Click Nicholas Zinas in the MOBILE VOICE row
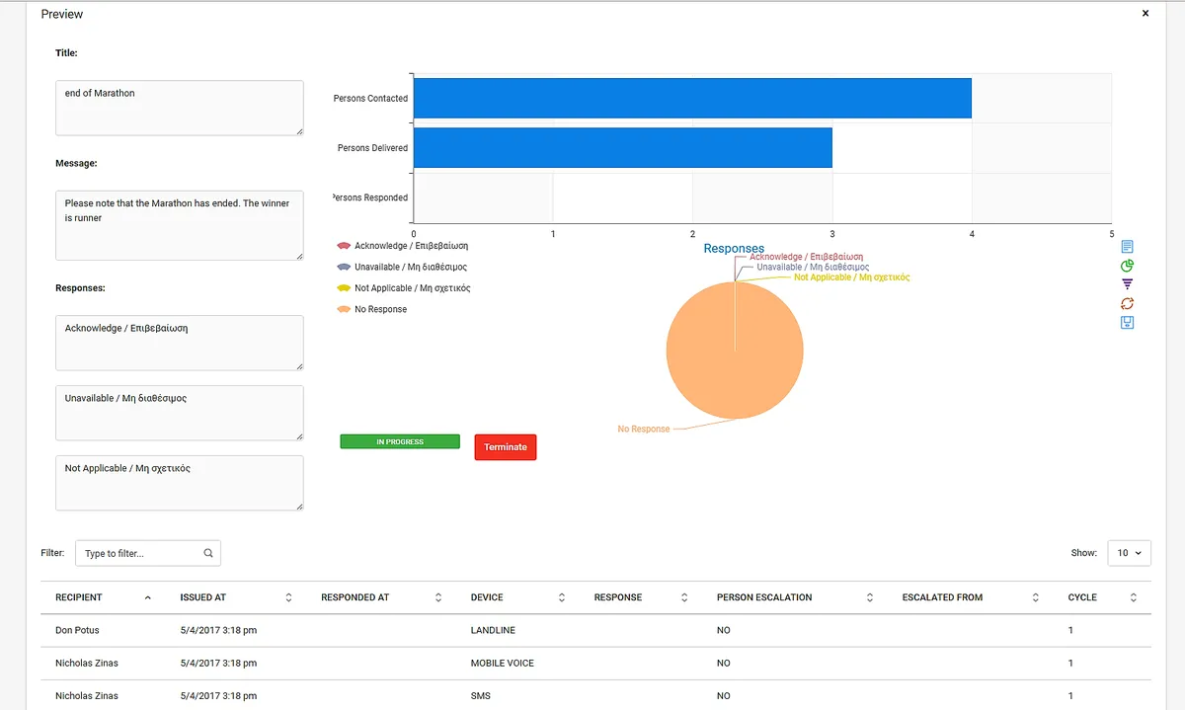 click(x=87, y=663)
